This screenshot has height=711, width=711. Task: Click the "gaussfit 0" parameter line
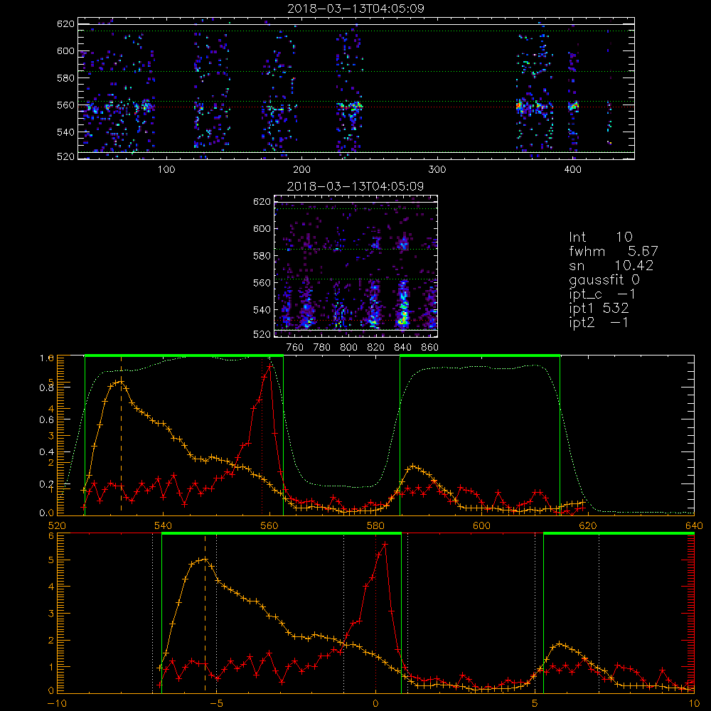(x=604, y=279)
